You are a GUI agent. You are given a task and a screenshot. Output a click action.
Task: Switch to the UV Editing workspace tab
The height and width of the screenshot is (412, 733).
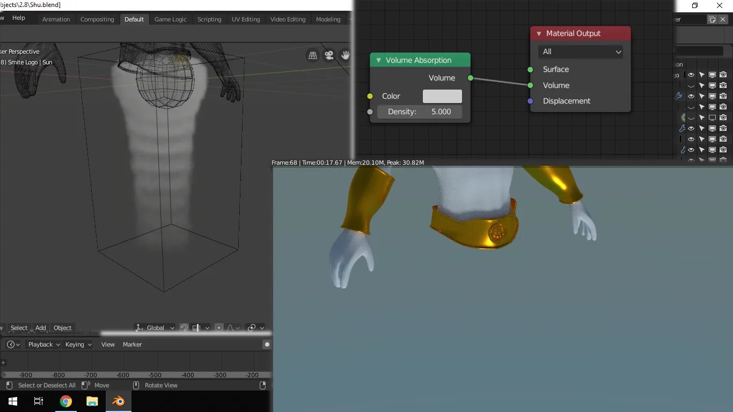point(246,19)
